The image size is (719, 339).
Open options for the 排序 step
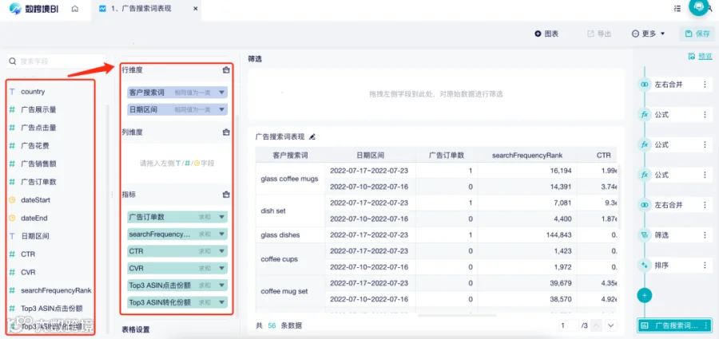pyautogui.click(x=705, y=266)
